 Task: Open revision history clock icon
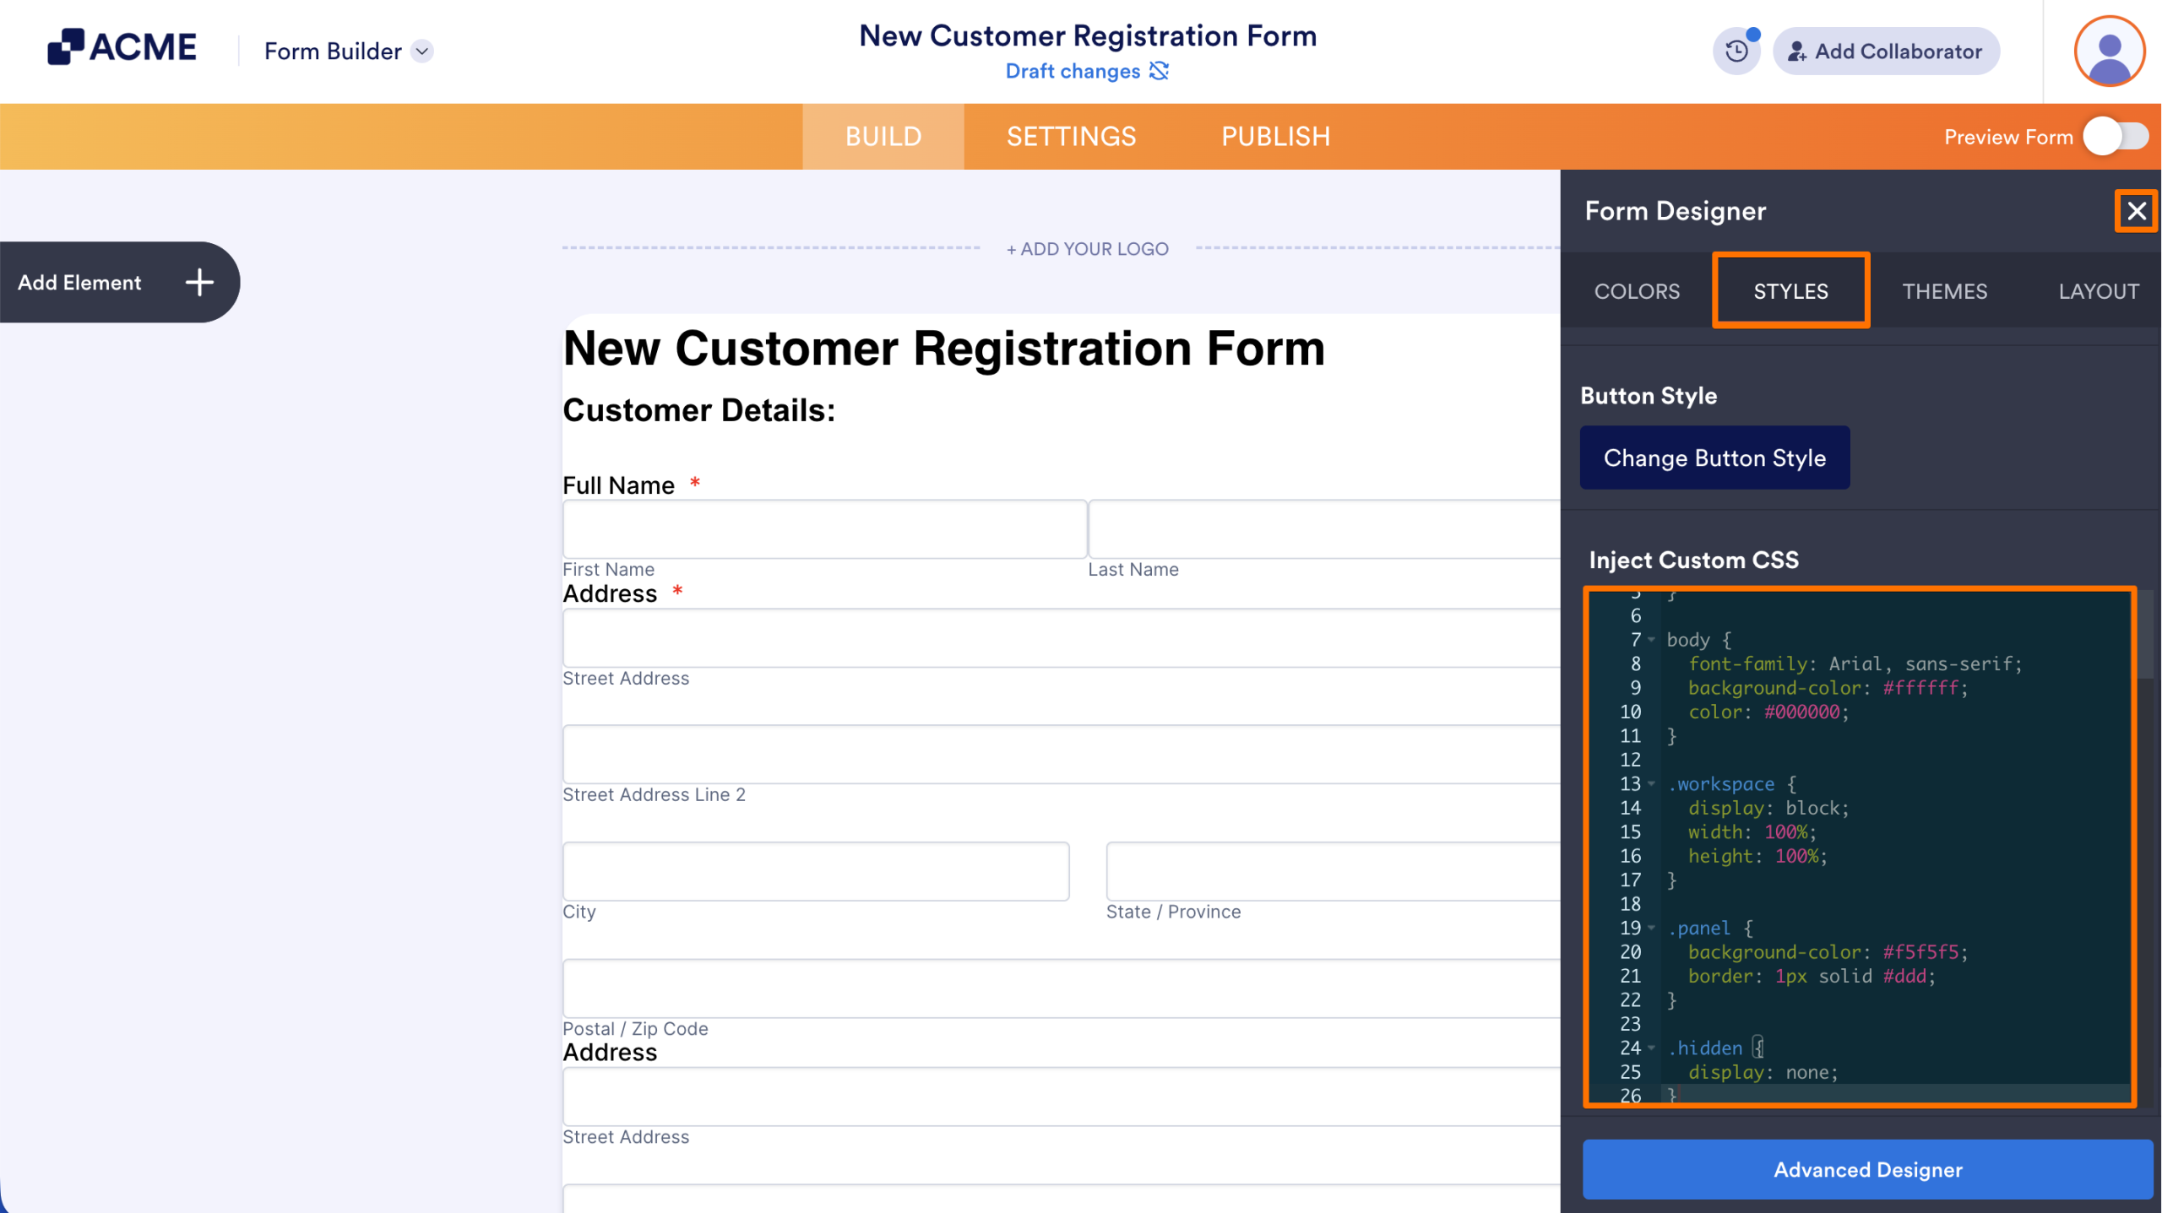pos(1736,51)
